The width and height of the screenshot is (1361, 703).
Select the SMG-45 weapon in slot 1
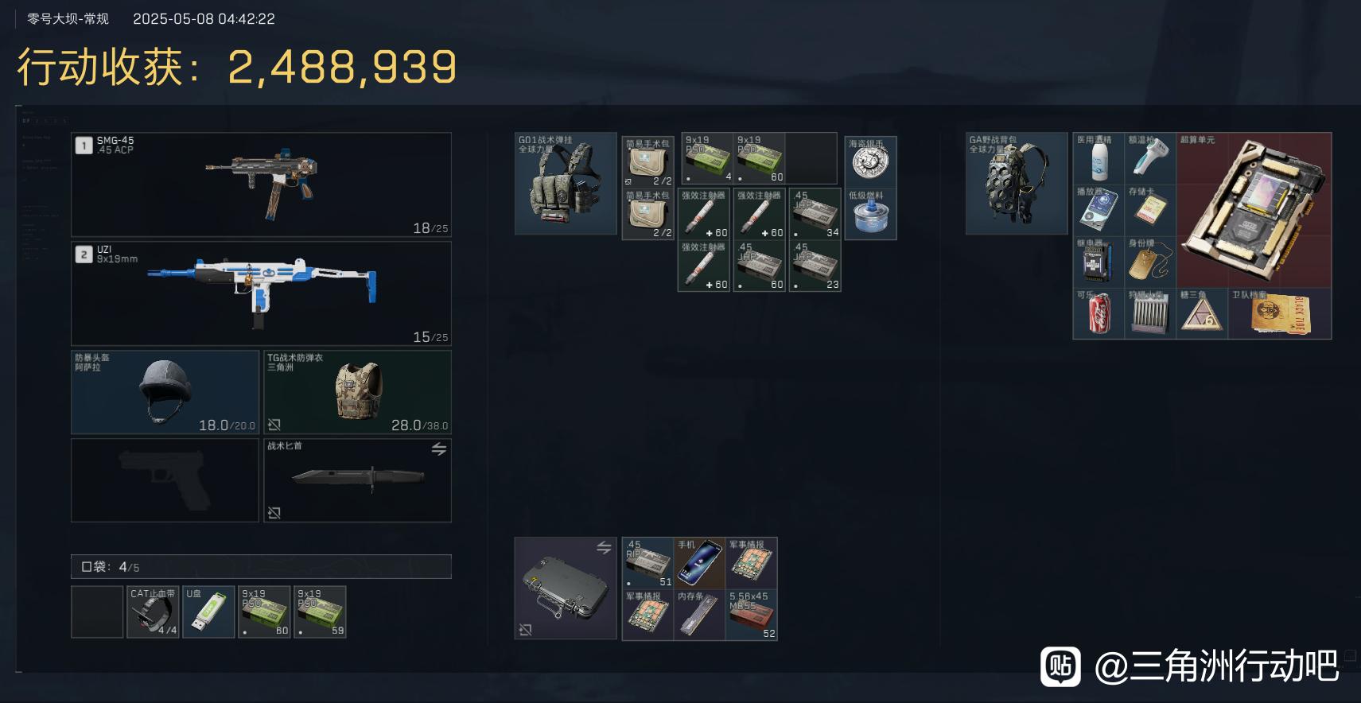[x=261, y=184]
